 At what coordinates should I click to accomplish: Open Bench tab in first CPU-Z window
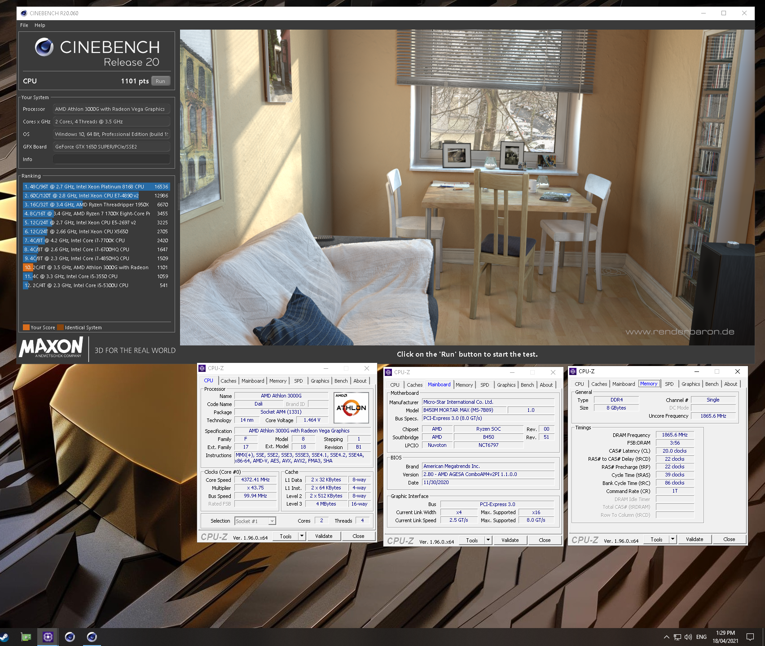coord(341,381)
